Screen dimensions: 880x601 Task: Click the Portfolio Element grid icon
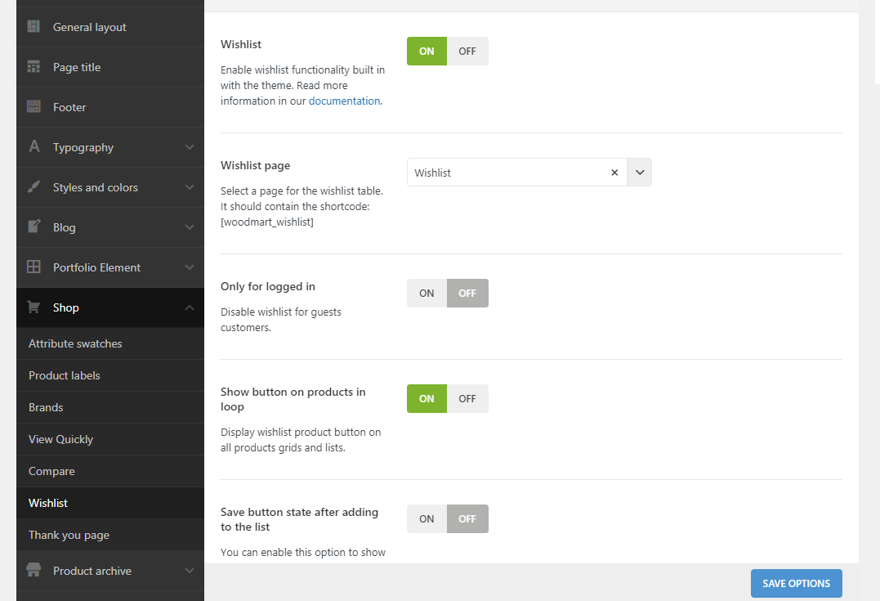tap(34, 267)
